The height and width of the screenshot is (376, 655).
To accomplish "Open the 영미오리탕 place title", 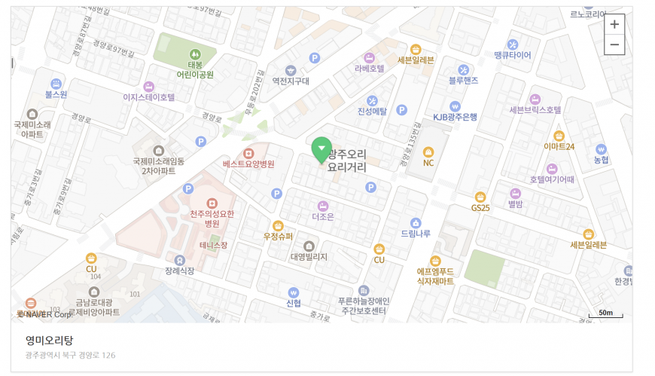I will 49,341.
